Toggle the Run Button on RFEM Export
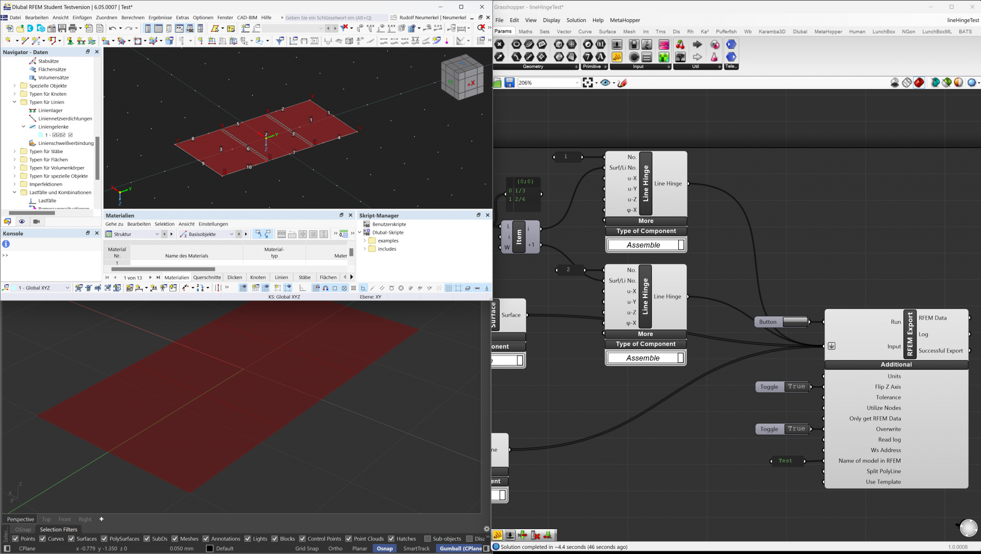This screenshot has height=554, width=981. pos(795,322)
